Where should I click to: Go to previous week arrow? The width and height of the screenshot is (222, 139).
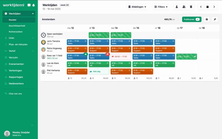[x=201, y=7]
